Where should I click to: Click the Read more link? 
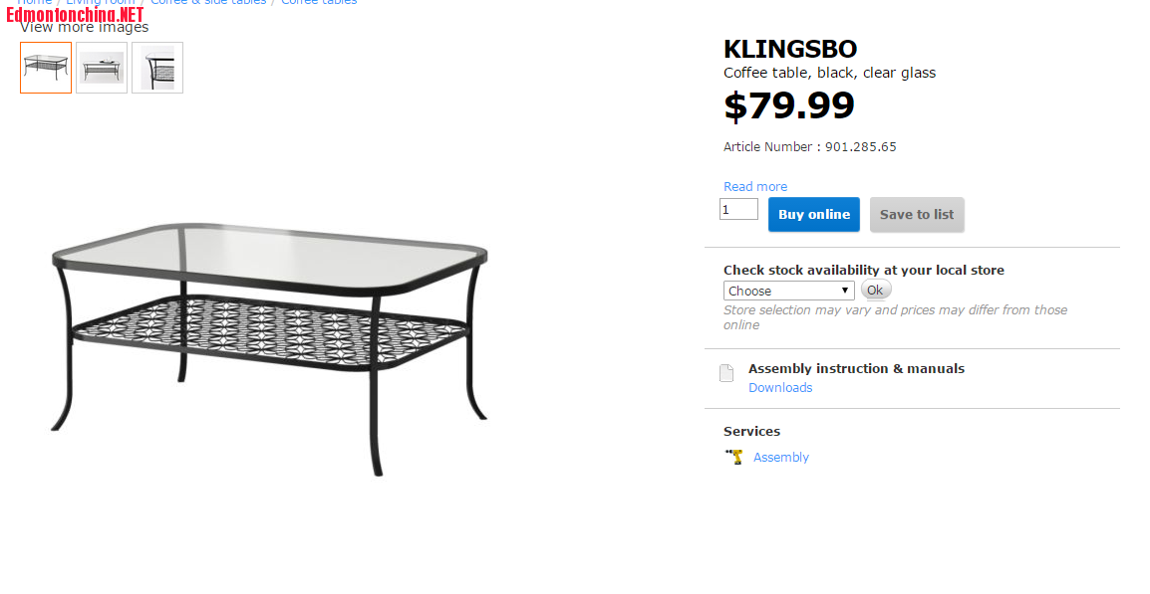(x=754, y=187)
